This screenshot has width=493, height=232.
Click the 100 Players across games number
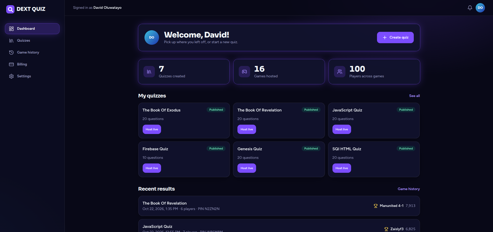click(x=357, y=69)
